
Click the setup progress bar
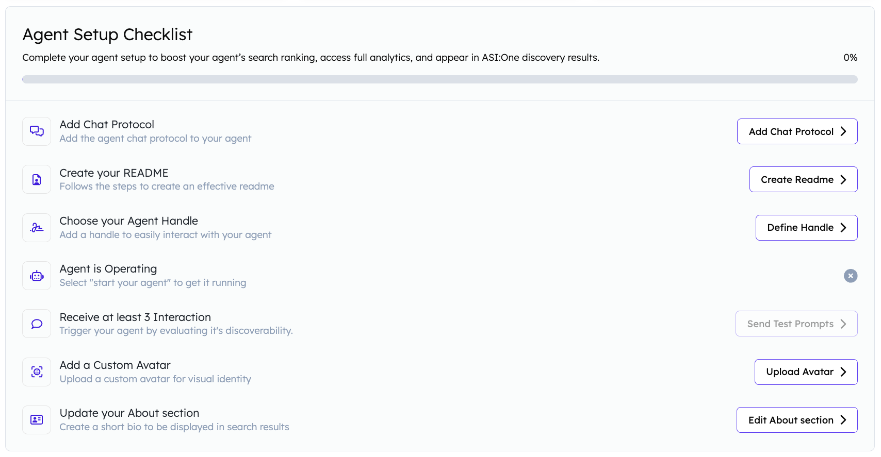[x=439, y=79]
